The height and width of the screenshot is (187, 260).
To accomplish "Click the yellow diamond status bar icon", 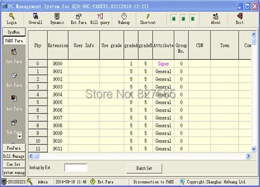I will pyautogui.click(x=93, y=181).
